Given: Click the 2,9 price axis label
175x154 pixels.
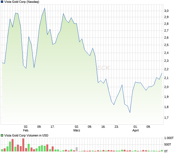Looking at the screenshot, I should click(166, 17).
